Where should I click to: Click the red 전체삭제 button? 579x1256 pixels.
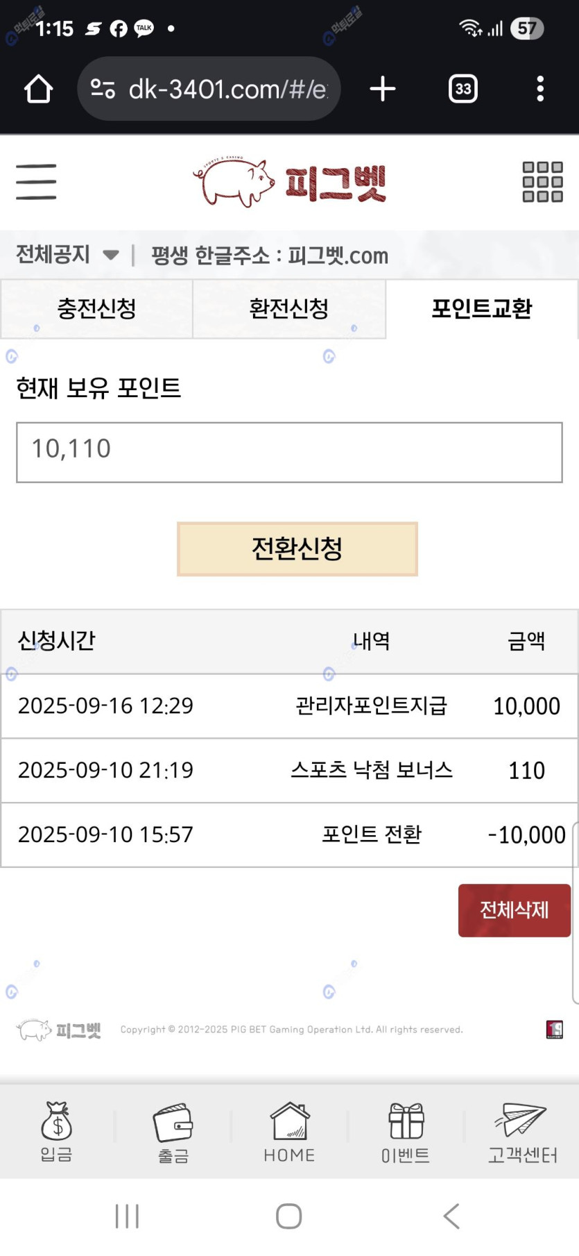[515, 910]
